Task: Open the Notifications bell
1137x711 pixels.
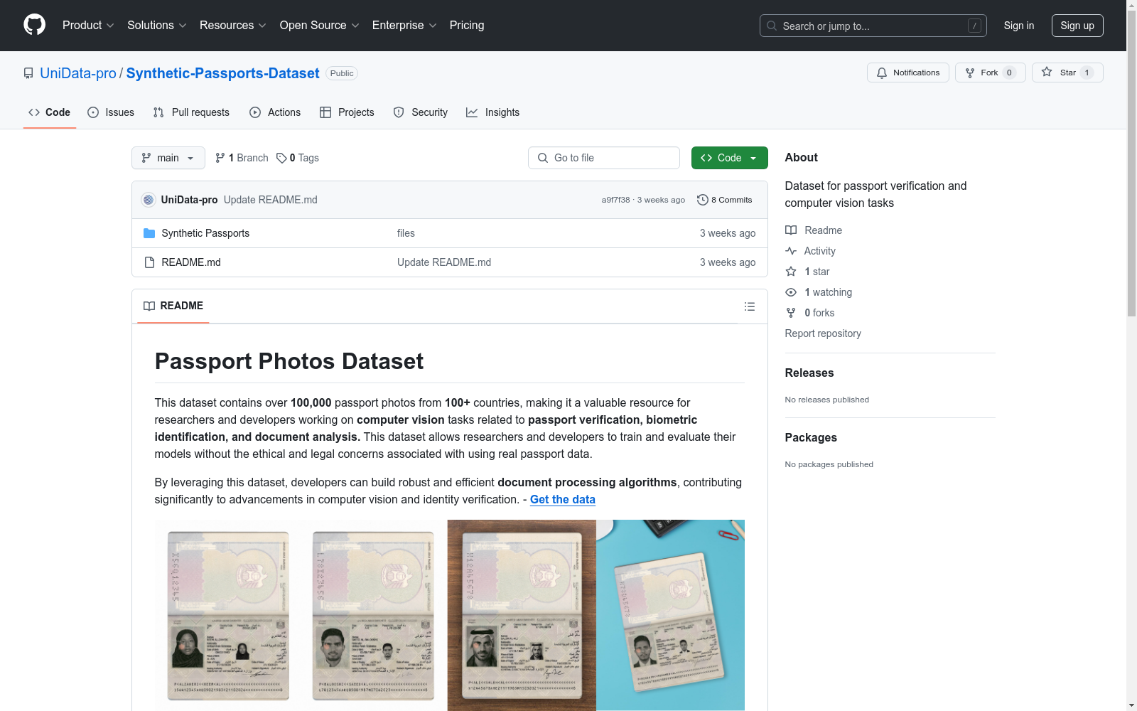Action: coord(882,72)
